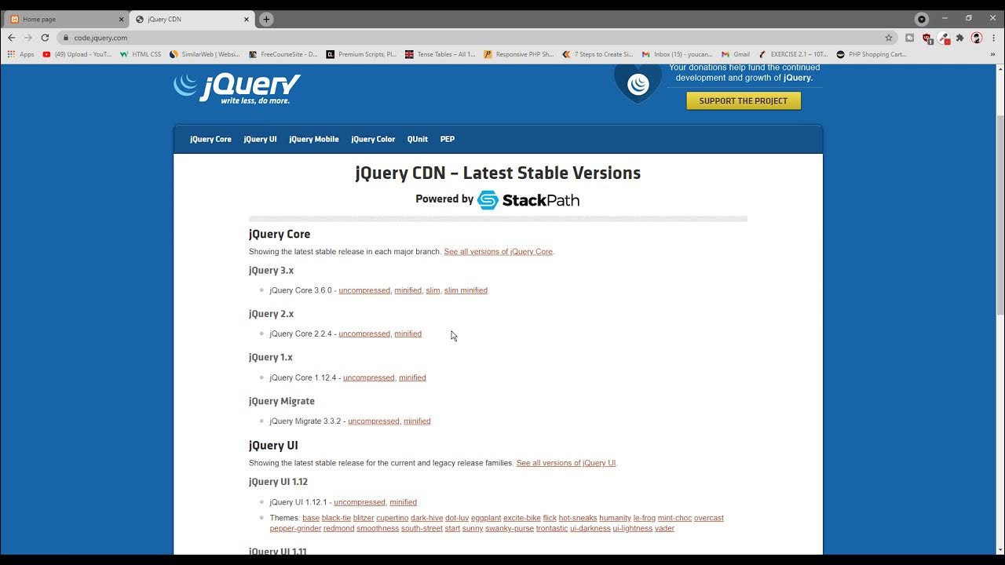Open the FreeCourseSite bookmark
This screenshot has height=565, width=1005.
click(283, 54)
